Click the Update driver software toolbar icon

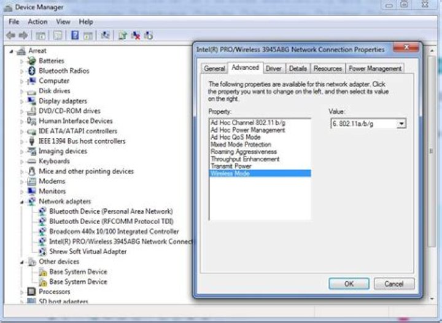pos(122,36)
